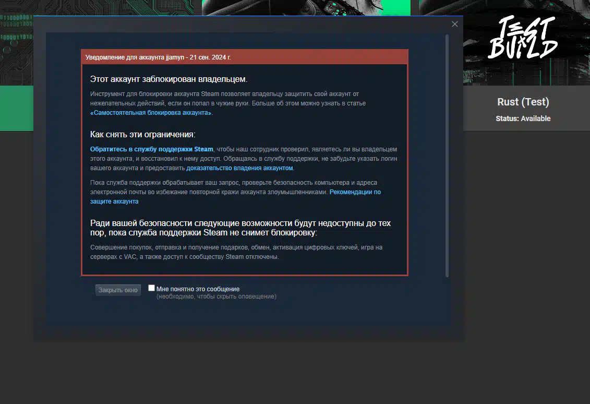590x404 pixels.
Task: Click the heading starting "Ради вашей безопасности"
Action: (240, 228)
